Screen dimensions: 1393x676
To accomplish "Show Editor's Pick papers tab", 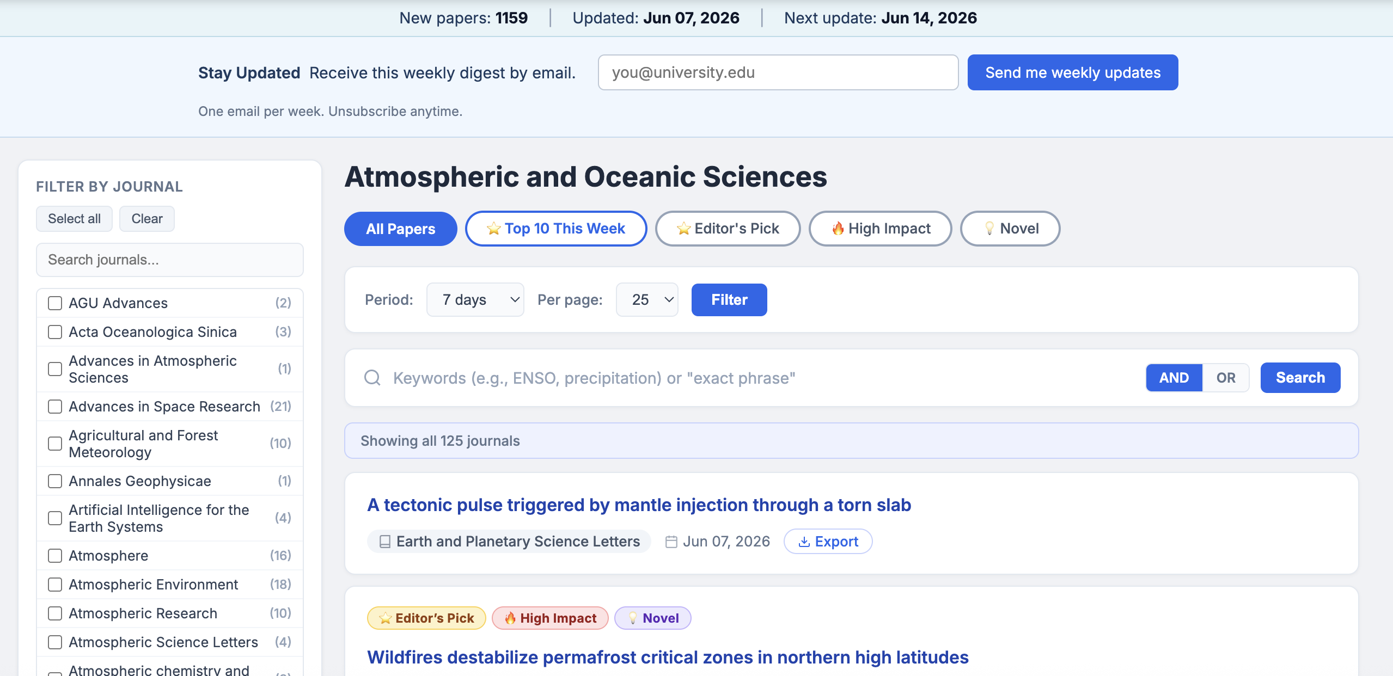I will point(728,229).
